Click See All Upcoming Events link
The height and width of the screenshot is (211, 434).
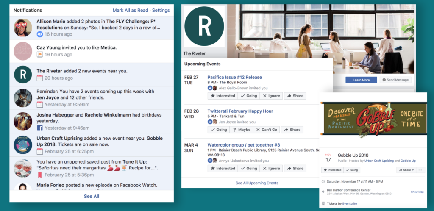[257, 183]
